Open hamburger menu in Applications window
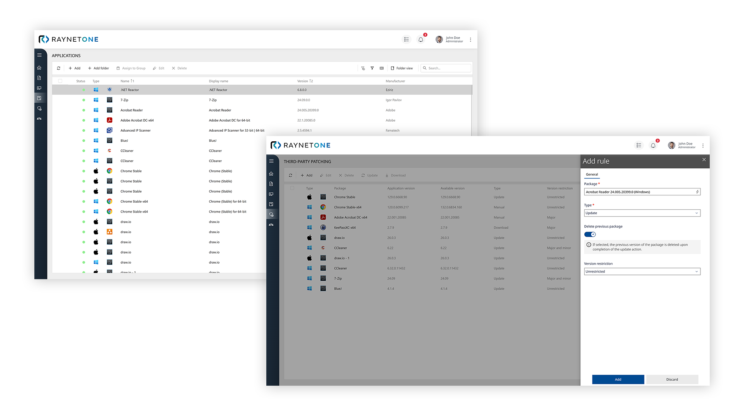The image size is (741, 417). (x=39, y=55)
